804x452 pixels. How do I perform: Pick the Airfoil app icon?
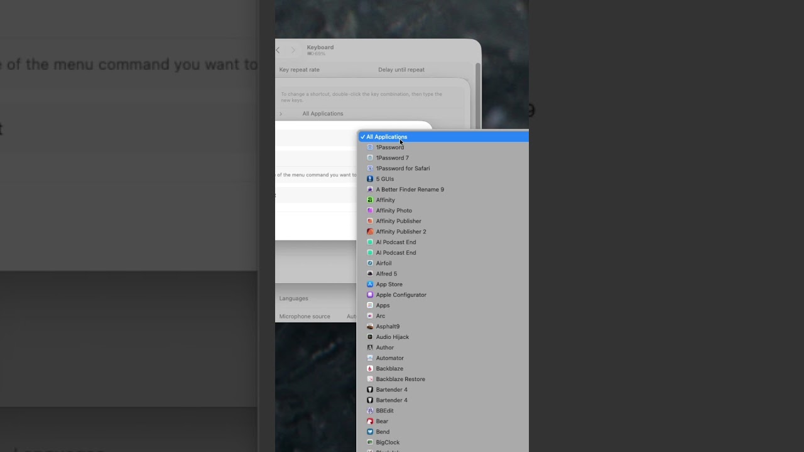coord(370,263)
